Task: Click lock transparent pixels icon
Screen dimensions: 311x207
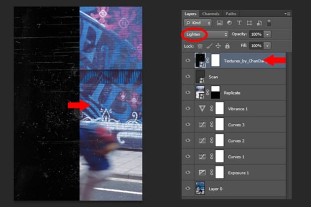Action: [200, 46]
